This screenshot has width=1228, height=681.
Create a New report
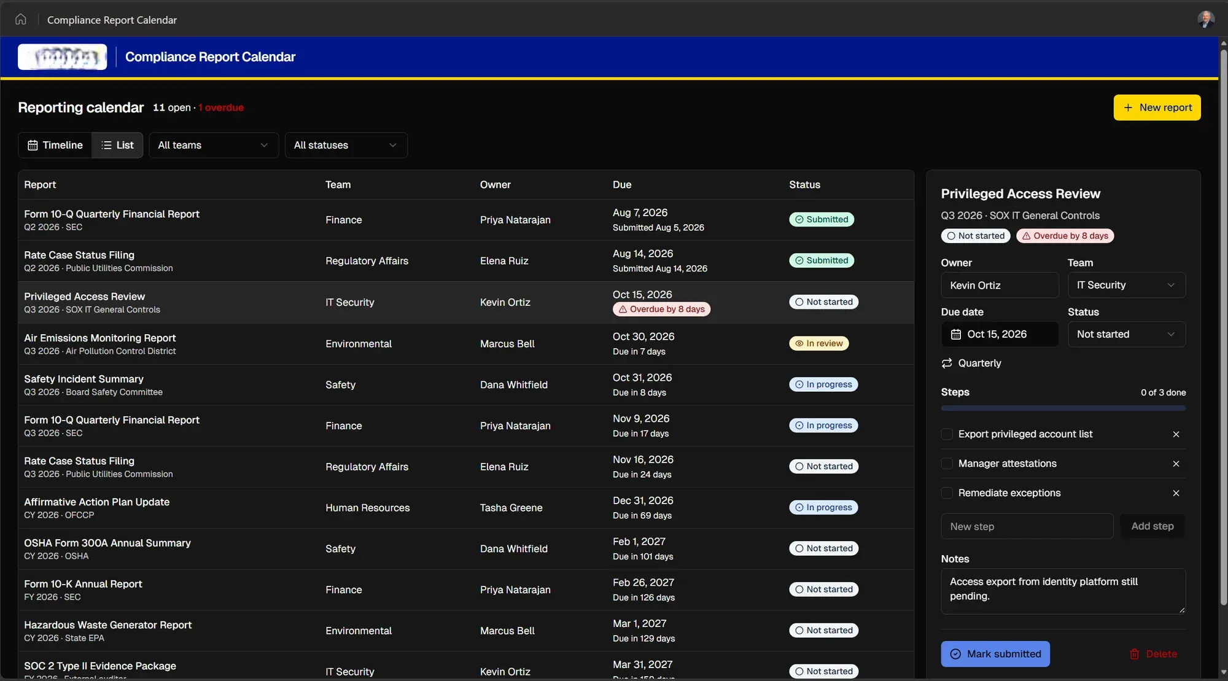click(1157, 107)
